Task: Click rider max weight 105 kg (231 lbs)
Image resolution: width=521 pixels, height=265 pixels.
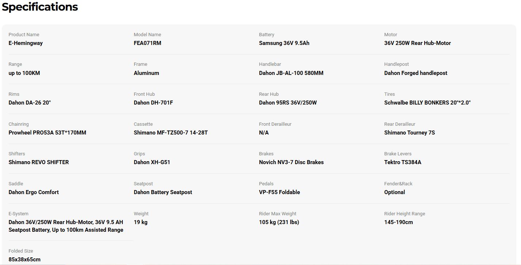Action: [x=279, y=222]
